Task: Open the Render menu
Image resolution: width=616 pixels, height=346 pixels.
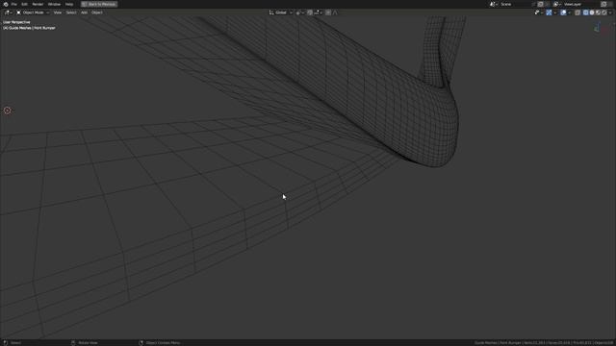Action: click(x=38, y=4)
